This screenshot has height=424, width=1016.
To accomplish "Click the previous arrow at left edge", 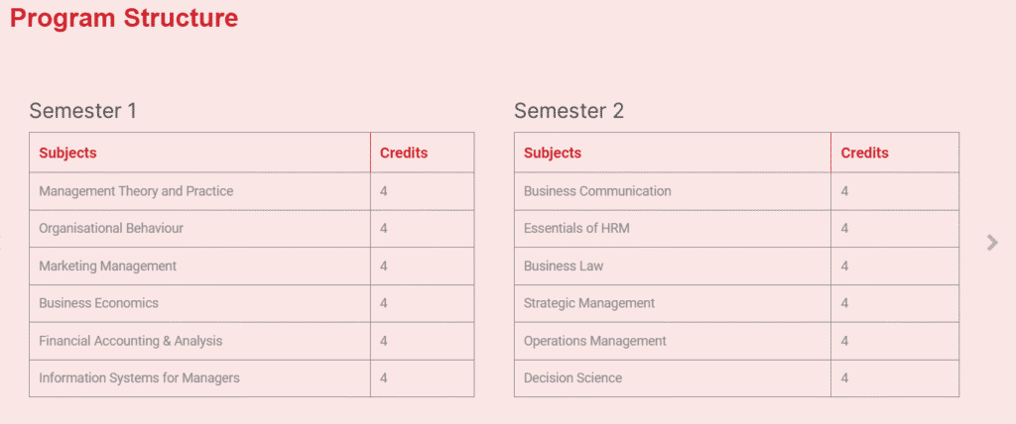I will [1, 243].
